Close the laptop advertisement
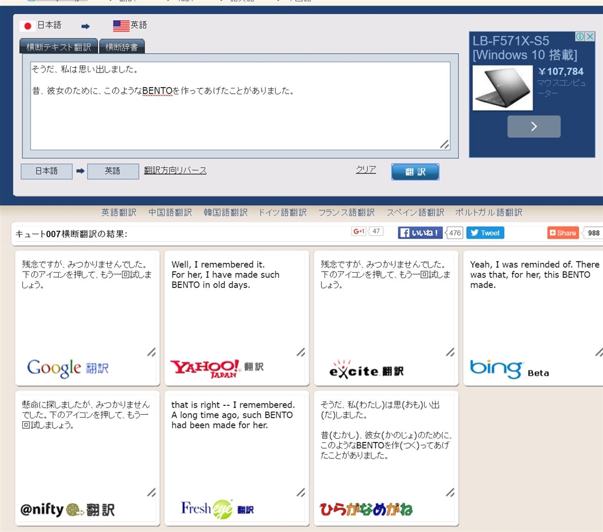The width and height of the screenshot is (603, 532). pyautogui.click(x=590, y=37)
